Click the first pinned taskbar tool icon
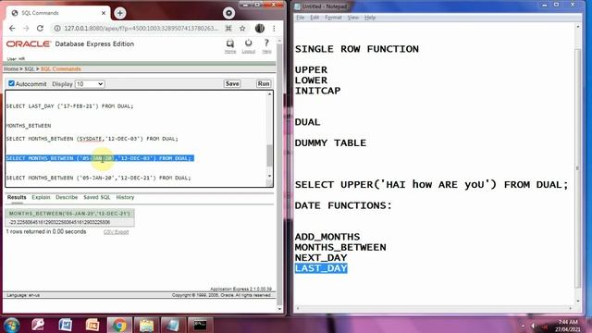 tap(38, 325)
